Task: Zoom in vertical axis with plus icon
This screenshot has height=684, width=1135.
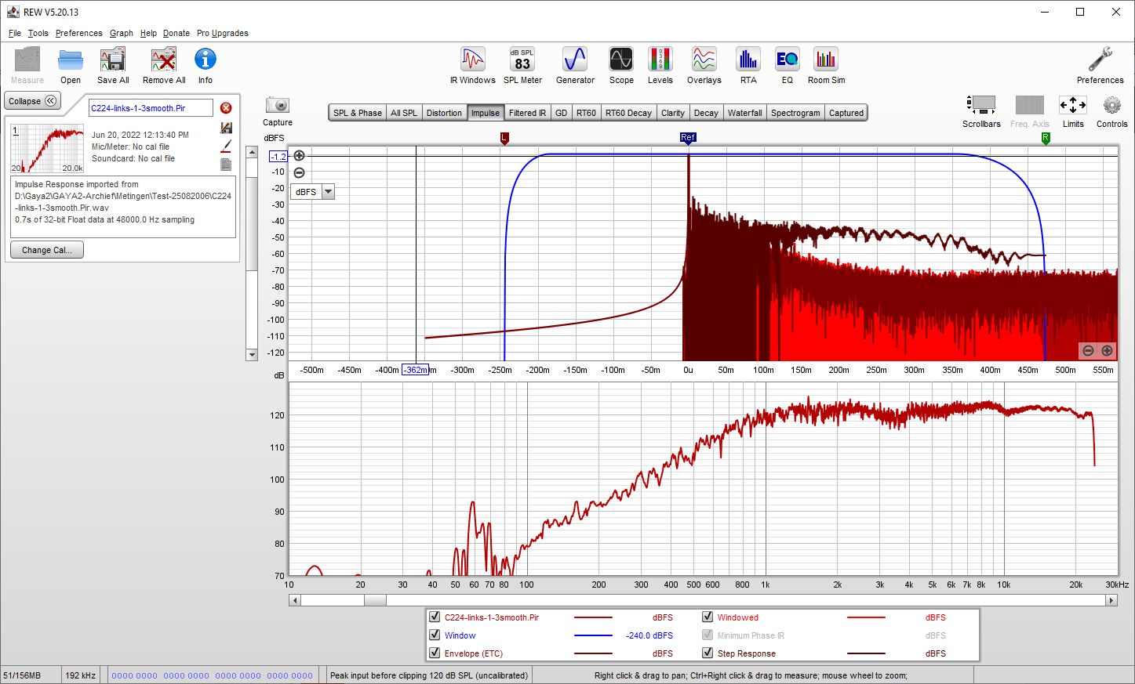Action: click(299, 156)
